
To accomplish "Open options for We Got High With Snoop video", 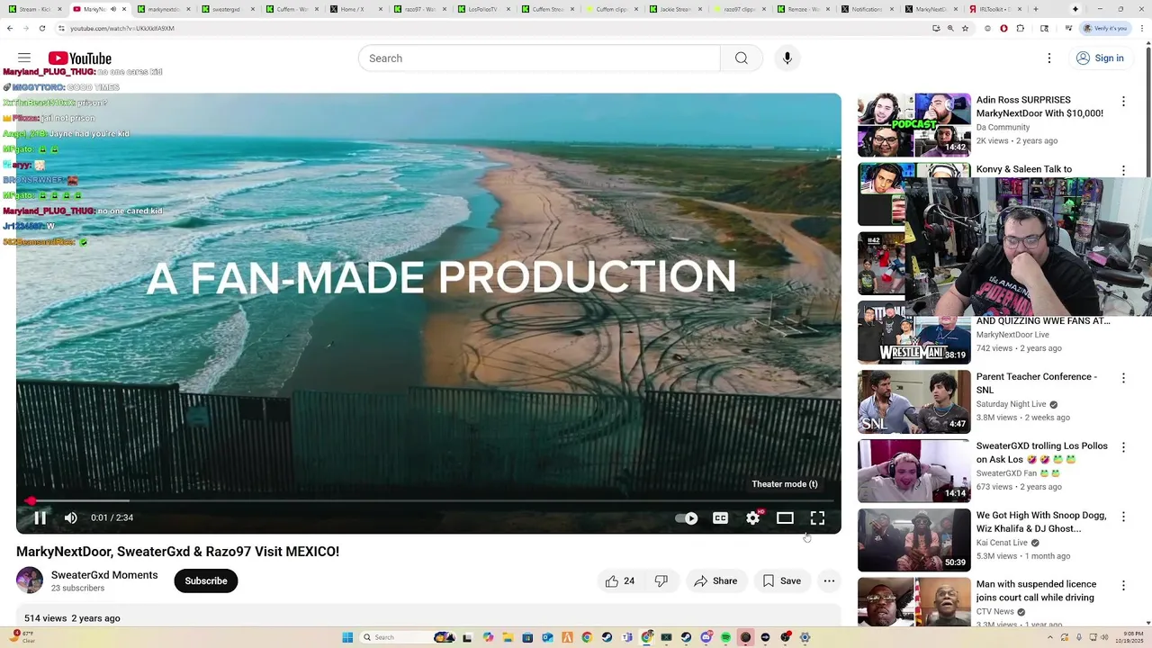I will [1123, 517].
